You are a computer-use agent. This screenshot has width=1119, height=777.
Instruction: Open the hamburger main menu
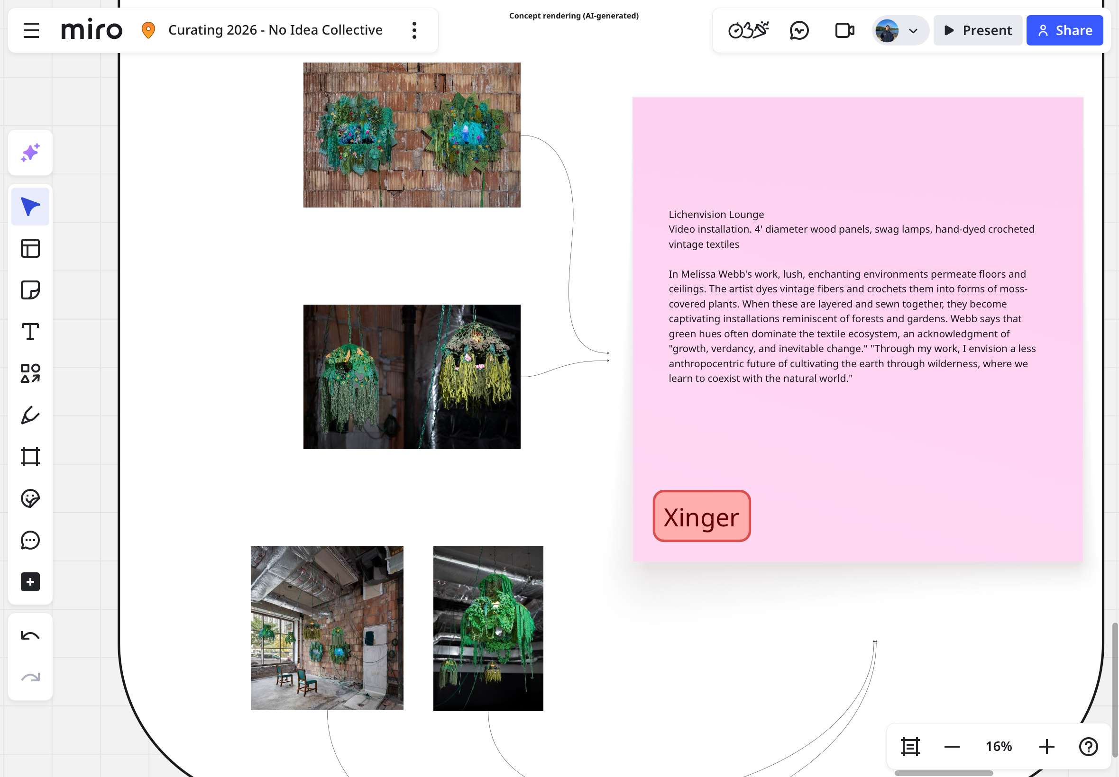31,30
